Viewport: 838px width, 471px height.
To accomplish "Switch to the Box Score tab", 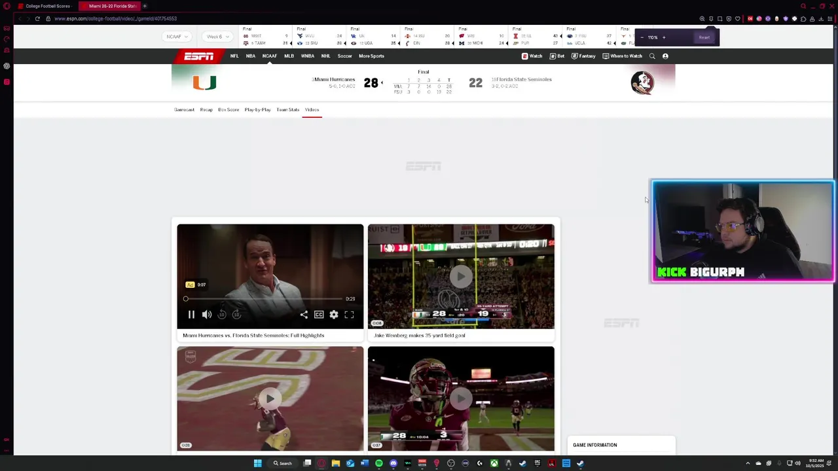I will 228,110.
